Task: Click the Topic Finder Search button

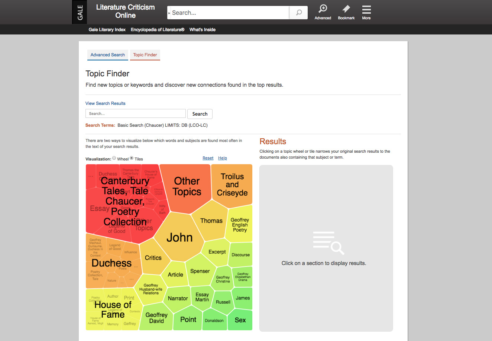Action: tap(200, 114)
